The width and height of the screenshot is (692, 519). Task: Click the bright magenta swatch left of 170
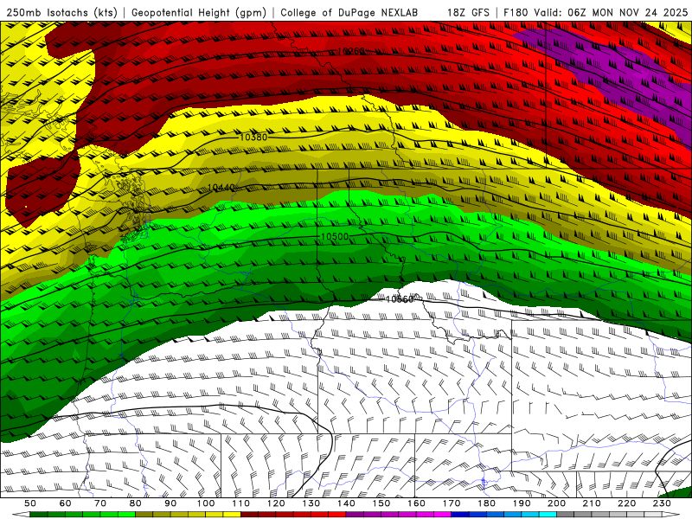[443, 515]
